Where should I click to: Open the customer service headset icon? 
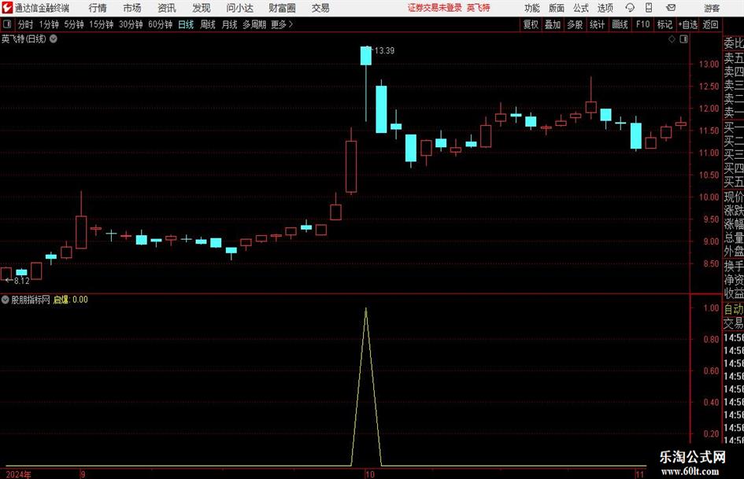click(630, 8)
